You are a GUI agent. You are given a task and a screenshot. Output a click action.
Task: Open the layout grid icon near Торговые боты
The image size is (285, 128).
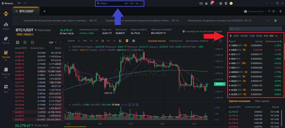point(274,11)
